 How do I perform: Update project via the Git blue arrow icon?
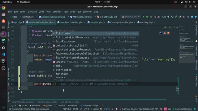(x=168, y=17)
